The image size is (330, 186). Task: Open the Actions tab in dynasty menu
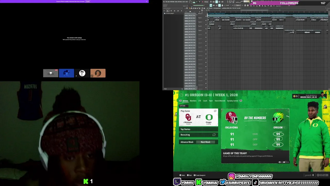[x=185, y=101]
